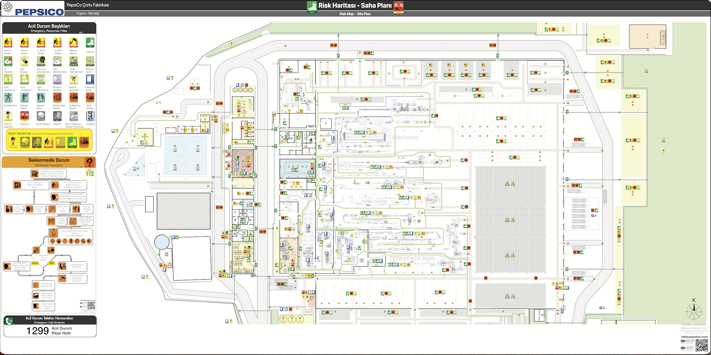
Task: Click the PepsiCo logo
Action: click(33, 8)
